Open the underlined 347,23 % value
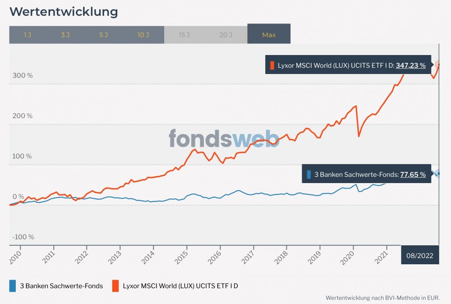This screenshot has height=304, width=451. point(410,65)
